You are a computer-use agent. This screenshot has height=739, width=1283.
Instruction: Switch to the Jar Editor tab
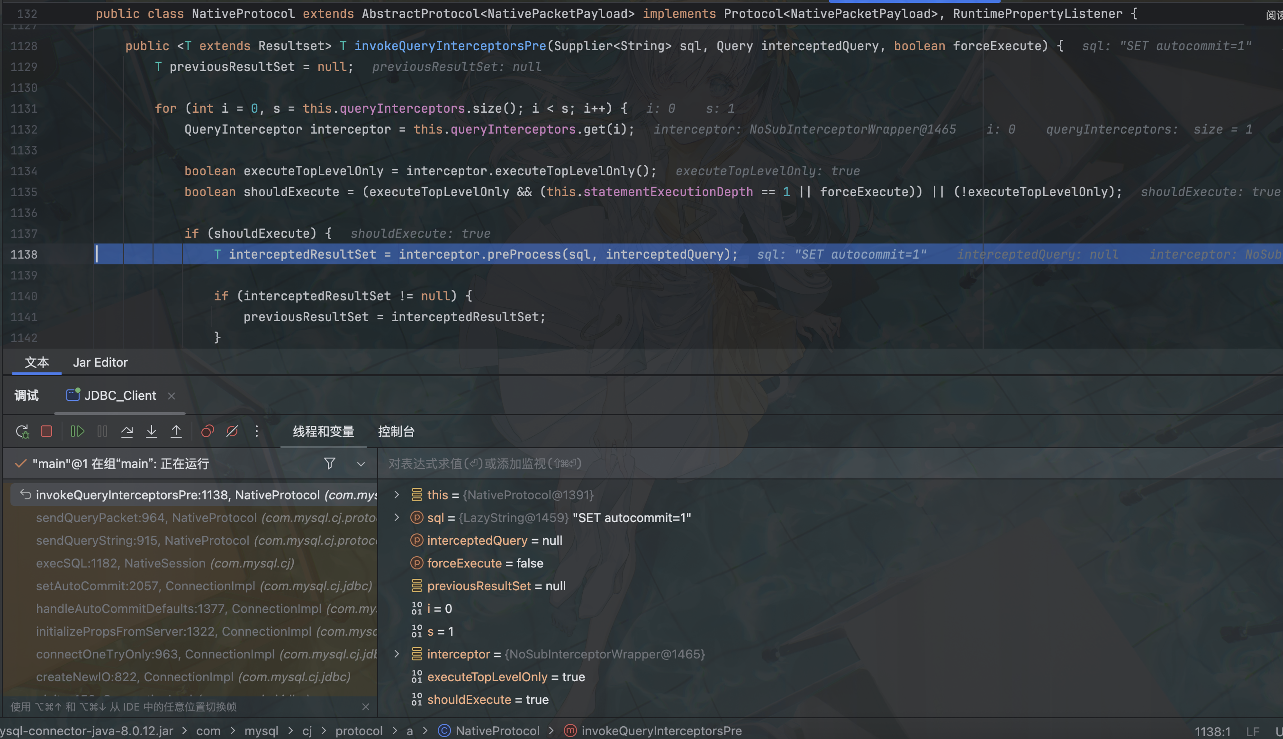point(100,362)
